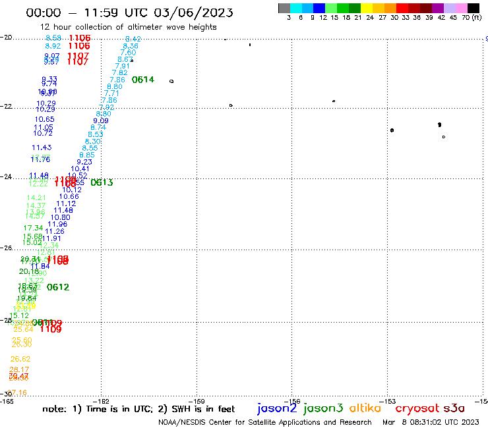
Task: Click the 11.26 wave height value
Action: click(x=55, y=231)
